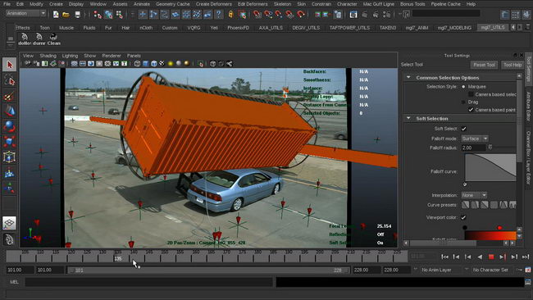533x300 pixels.
Task: Click the Reset Tool button
Action: (485, 65)
